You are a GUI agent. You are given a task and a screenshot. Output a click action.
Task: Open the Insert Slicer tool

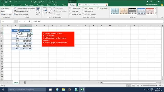tap(38, 11)
